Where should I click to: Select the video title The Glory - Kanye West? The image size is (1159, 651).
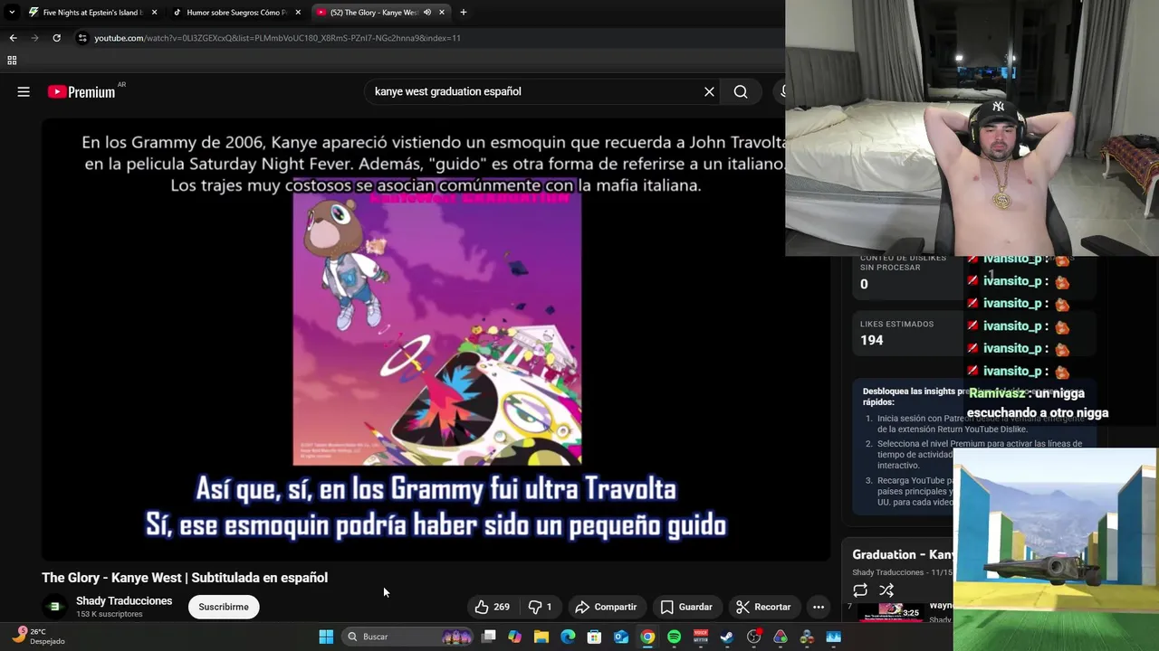(x=185, y=578)
